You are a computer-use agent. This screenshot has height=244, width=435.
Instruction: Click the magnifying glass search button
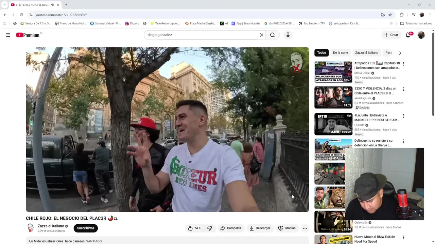[x=273, y=35]
